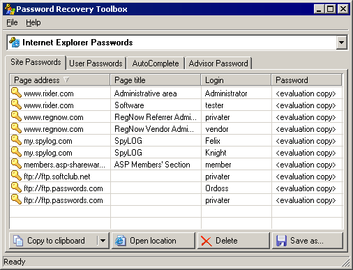This screenshot has height=270, width=353.
Task: Click Open location button
Action: [x=153, y=241]
